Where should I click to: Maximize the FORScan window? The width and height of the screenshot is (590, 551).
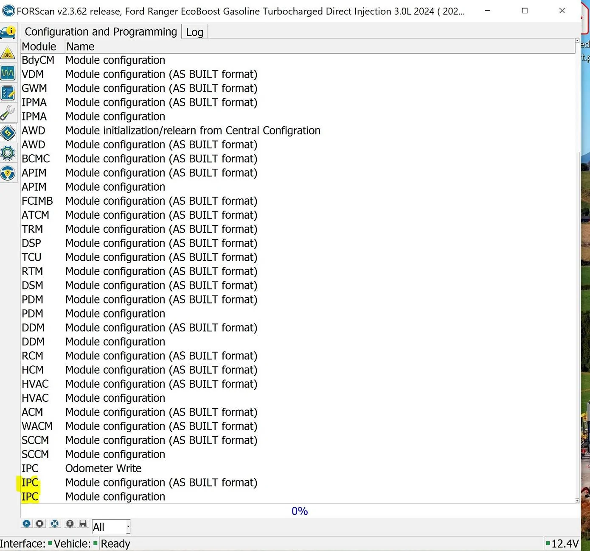click(525, 11)
